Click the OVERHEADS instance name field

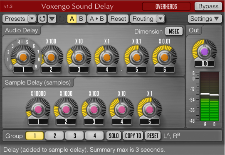[x=166, y=7]
